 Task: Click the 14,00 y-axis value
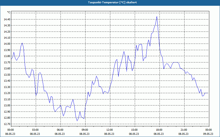[x=7, y=44]
